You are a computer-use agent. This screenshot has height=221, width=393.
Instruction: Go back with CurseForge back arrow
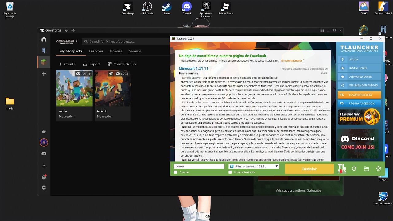tap(67, 30)
